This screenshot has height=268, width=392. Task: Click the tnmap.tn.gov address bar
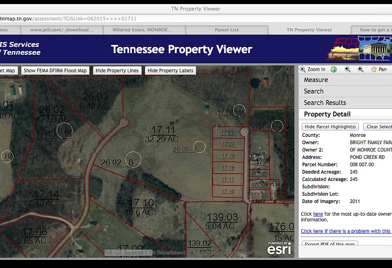point(195,19)
